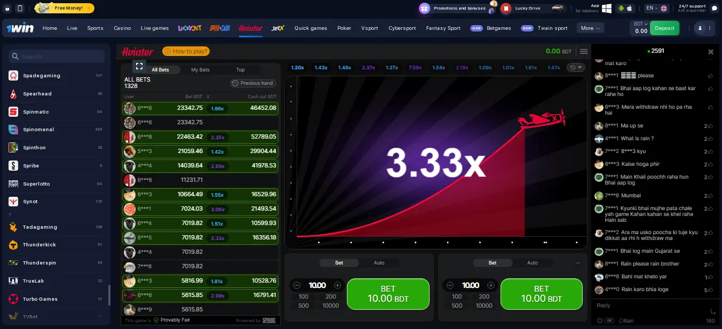Open the Aviator game hamburger menu
Image resolution: width=722 pixels, height=329 pixels.
point(584,52)
